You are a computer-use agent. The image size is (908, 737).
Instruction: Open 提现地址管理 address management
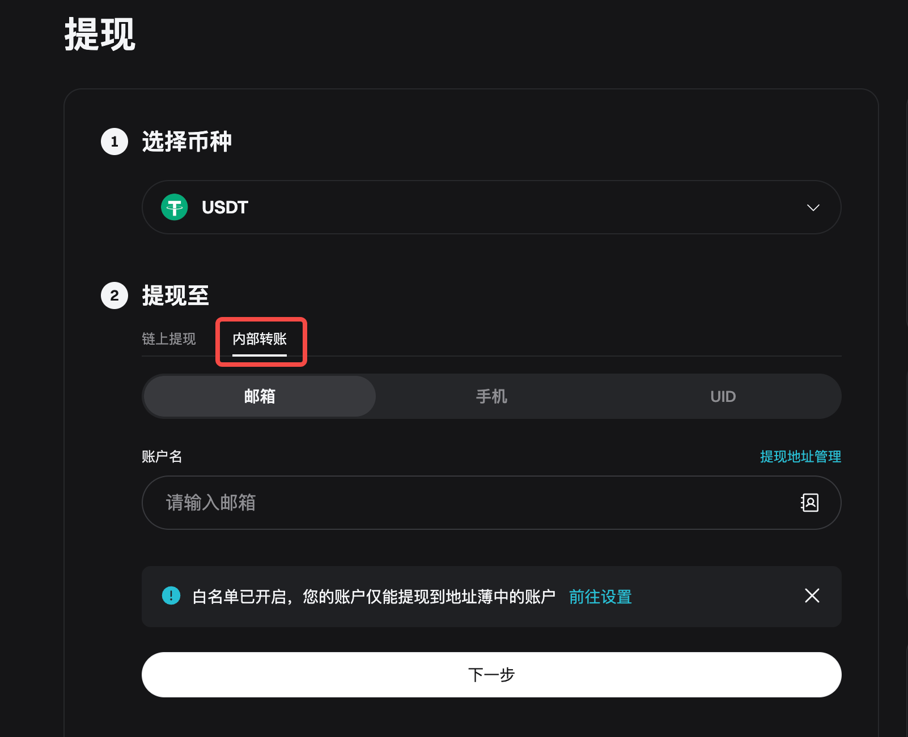801,457
